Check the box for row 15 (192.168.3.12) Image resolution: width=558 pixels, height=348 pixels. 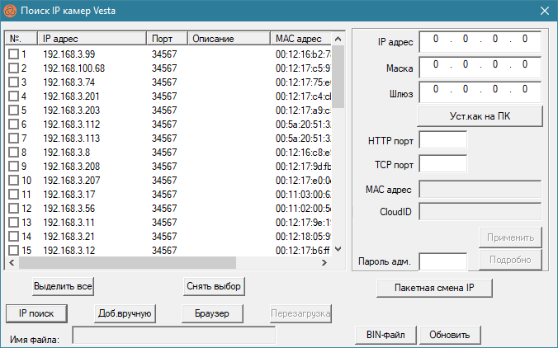click(x=13, y=250)
